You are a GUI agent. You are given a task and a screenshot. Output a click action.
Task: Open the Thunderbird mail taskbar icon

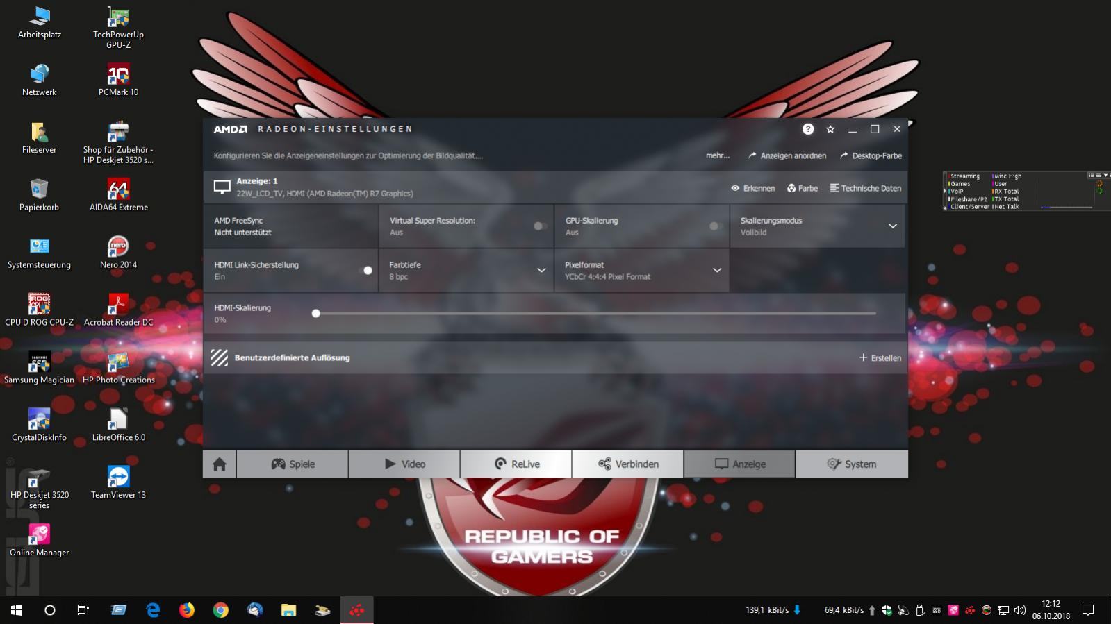point(254,610)
